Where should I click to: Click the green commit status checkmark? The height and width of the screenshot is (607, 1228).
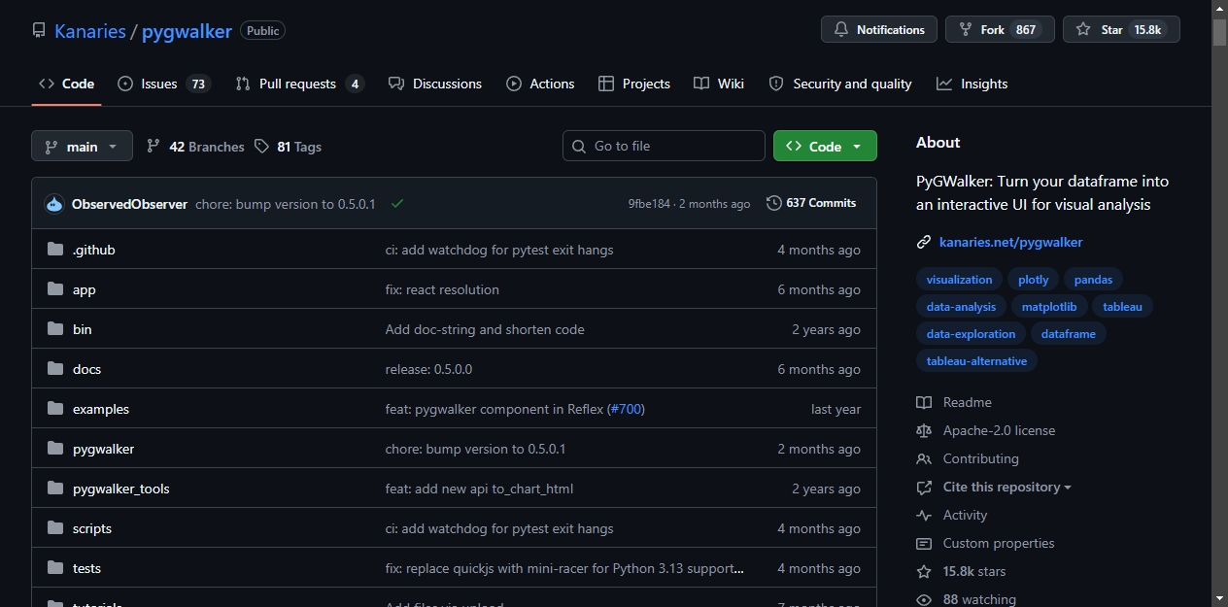[397, 204]
